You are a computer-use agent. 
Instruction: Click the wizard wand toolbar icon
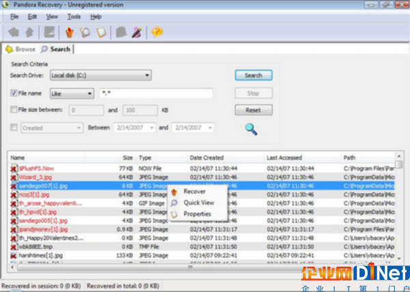click(137, 32)
